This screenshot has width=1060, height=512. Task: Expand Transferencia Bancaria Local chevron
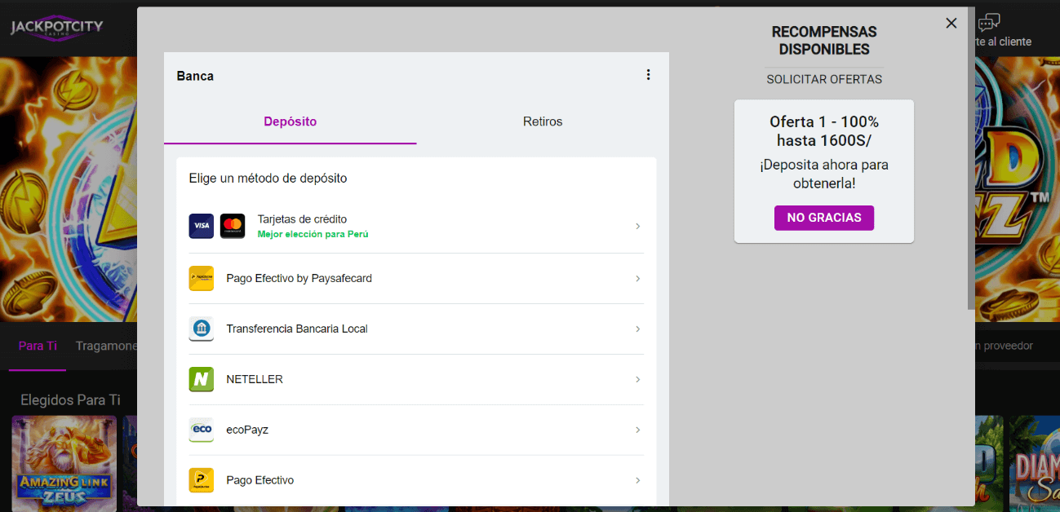click(x=637, y=329)
